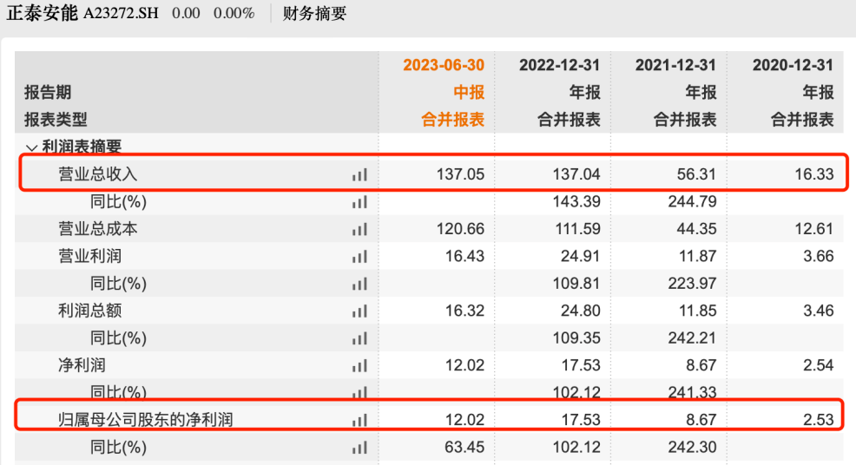Open chart icon for 同比(%) under 营业利润
The width and height of the screenshot is (856, 465).
click(x=359, y=284)
